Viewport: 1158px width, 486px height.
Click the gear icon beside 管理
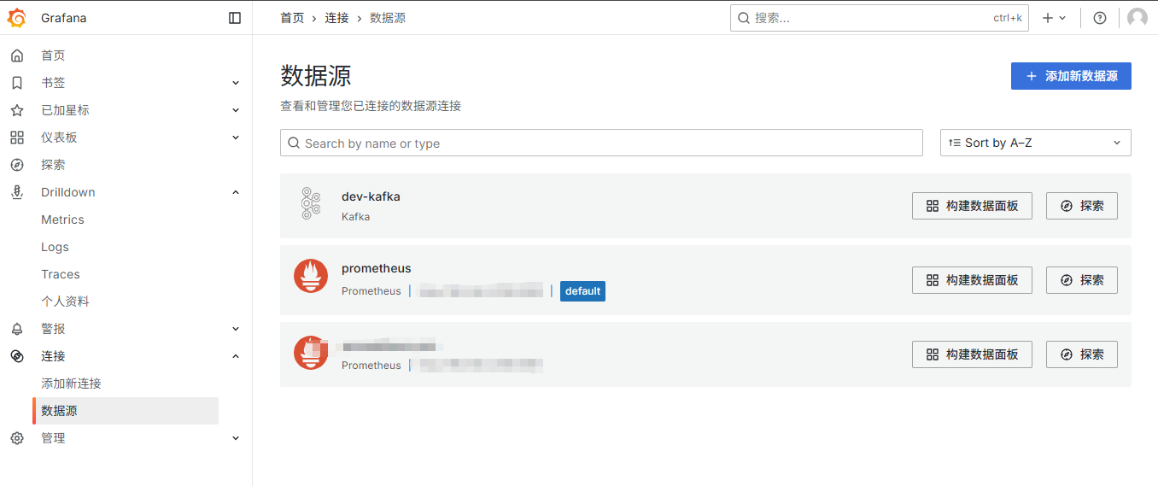click(17, 438)
